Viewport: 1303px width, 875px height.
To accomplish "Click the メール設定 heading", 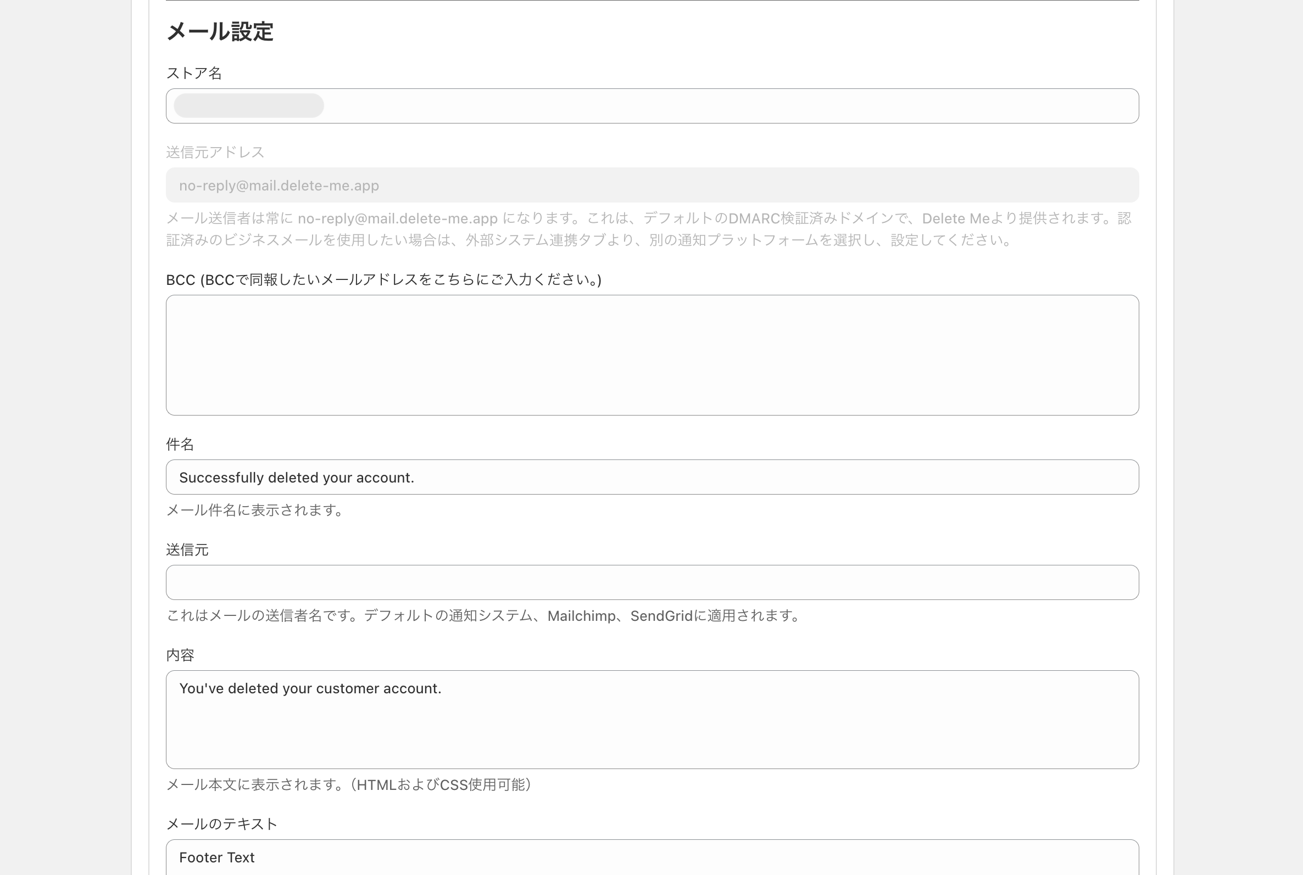I will tap(220, 31).
